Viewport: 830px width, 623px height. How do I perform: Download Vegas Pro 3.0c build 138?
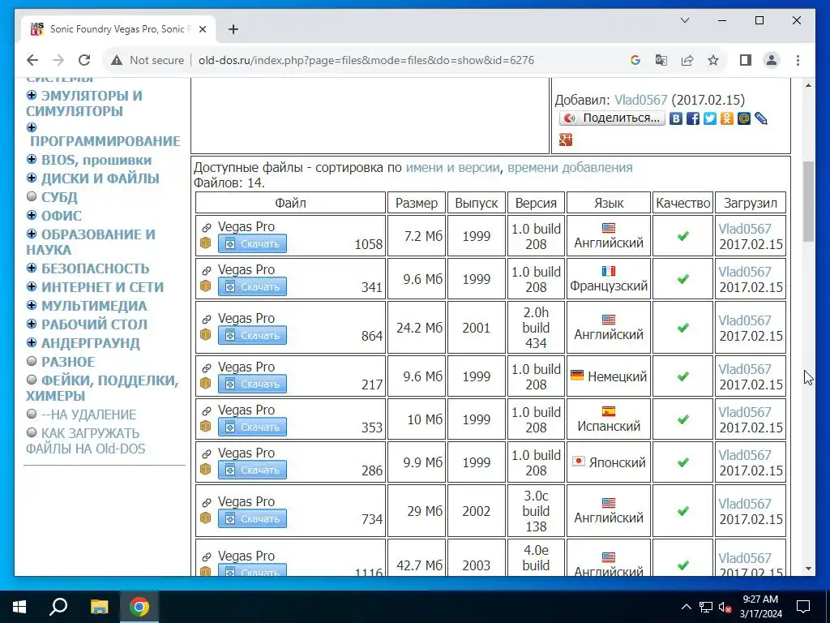coord(253,518)
